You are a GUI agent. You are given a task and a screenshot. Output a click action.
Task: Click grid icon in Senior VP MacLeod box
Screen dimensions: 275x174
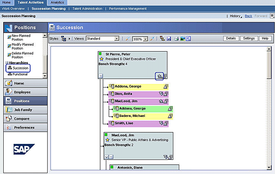pos(170,157)
